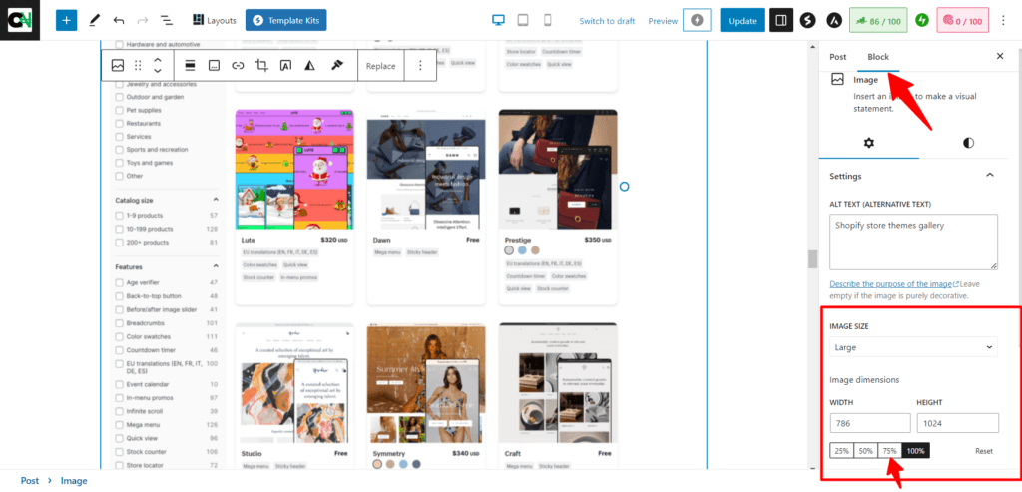Click Replace in block toolbar
Viewport: 1022px width, 492px height.
point(380,66)
